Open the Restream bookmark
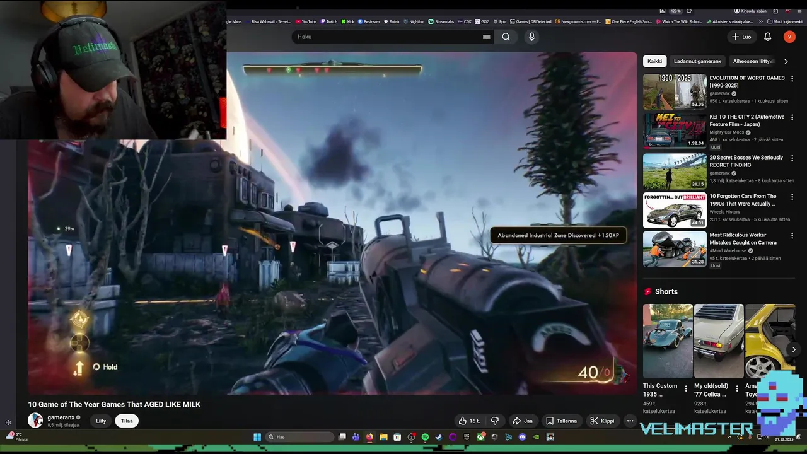The height and width of the screenshot is (454, 807). point(369,21)
